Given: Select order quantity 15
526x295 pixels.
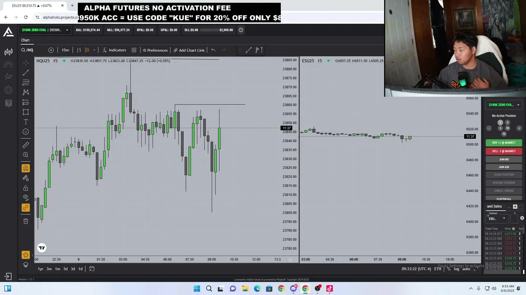Looking at the screenshot, I should pos(504,134).
